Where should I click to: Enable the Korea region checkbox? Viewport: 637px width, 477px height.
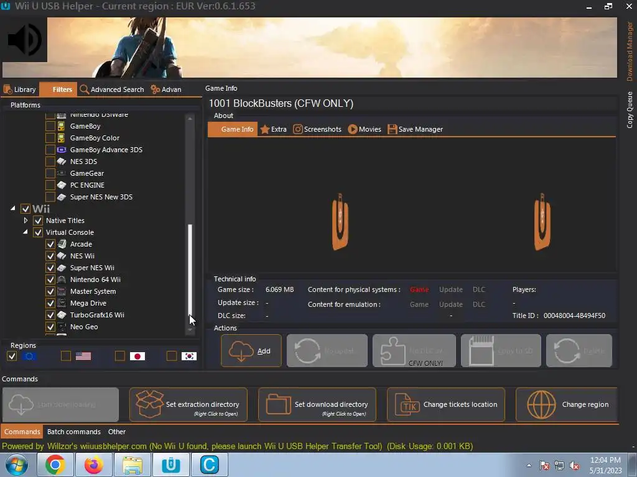click(172, 356)
